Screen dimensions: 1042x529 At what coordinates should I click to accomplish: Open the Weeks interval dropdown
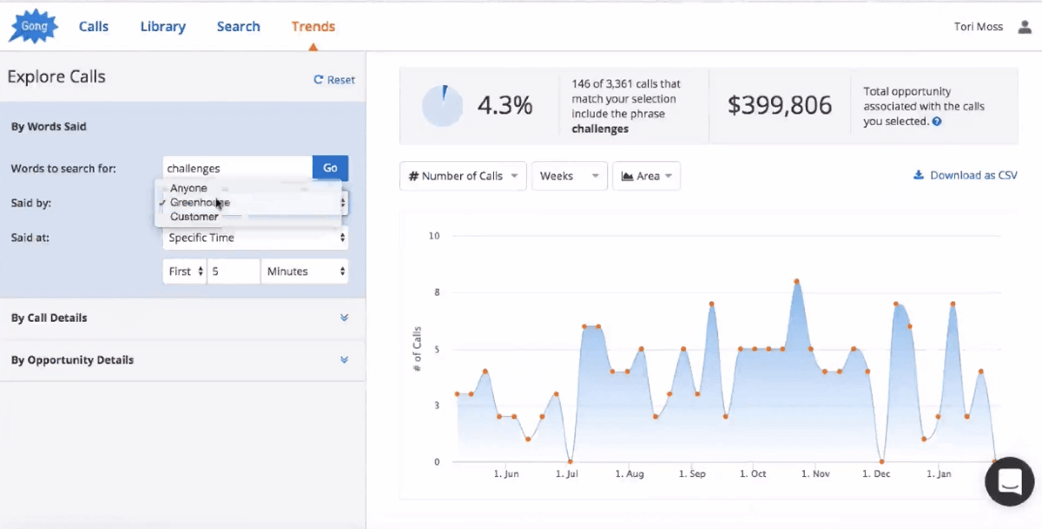pos(569,175)
